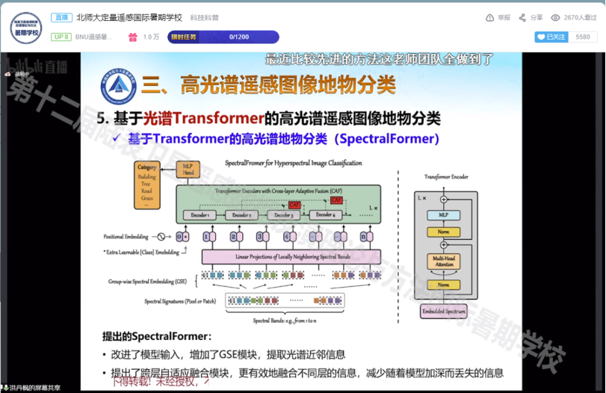Click the 5580 follower count

[582, 37]
